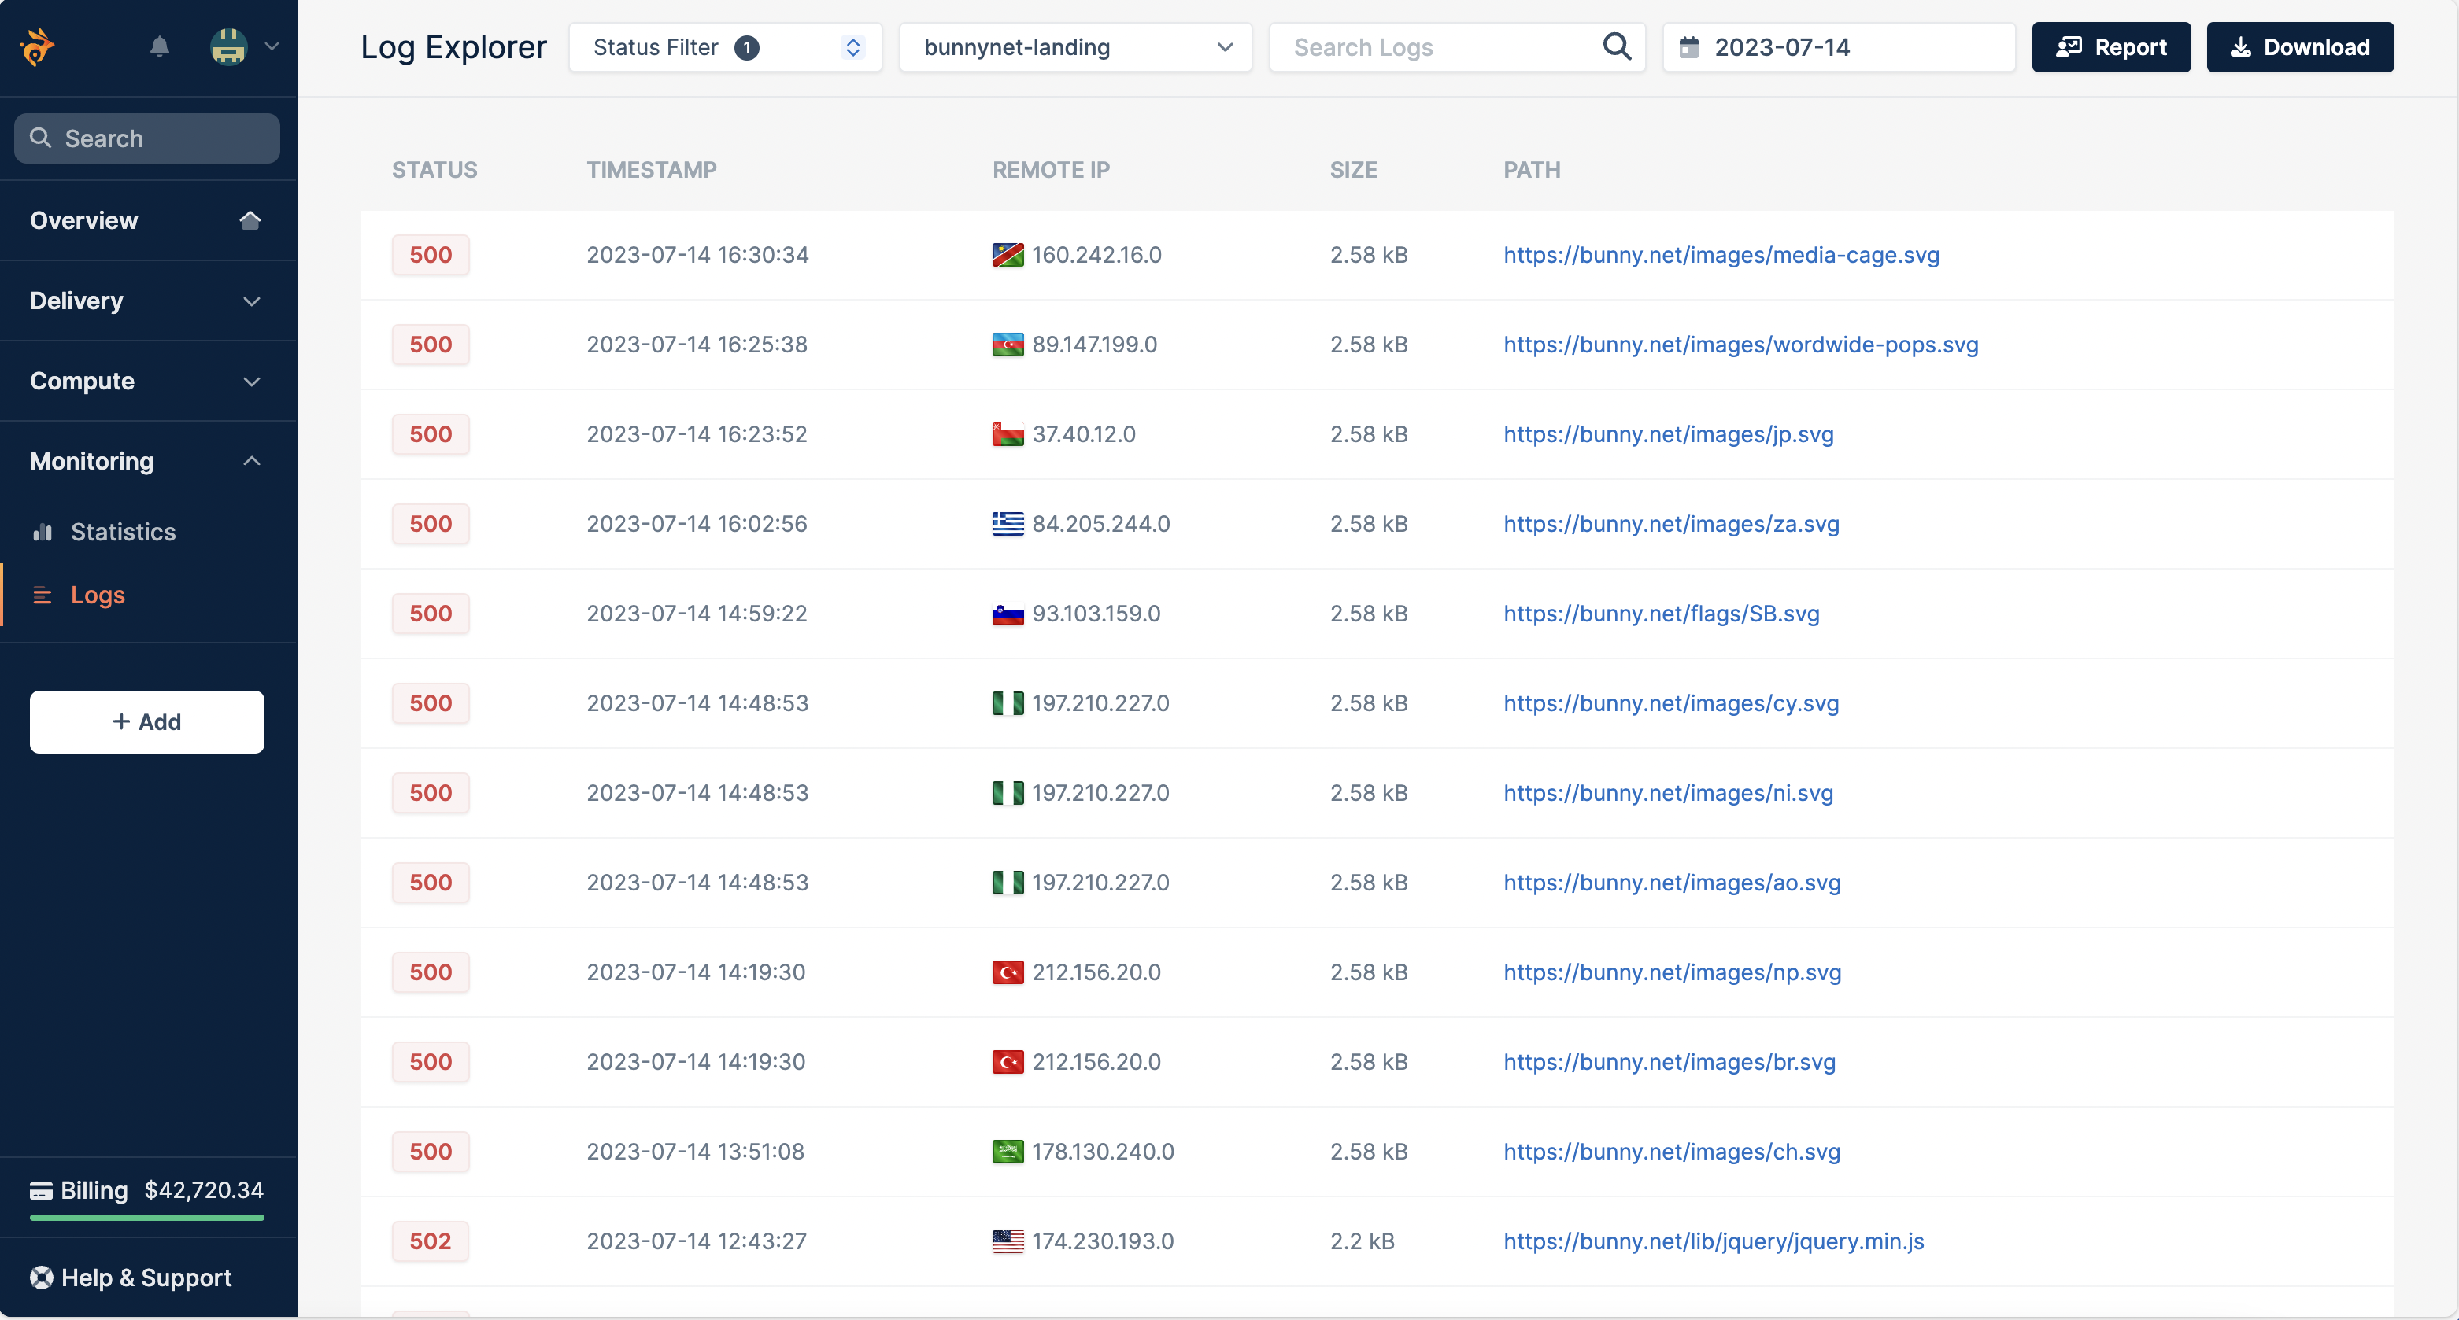2459x1320 pixels.
Task: Open the media-cage.svg path link
Action: point(1720,255)
